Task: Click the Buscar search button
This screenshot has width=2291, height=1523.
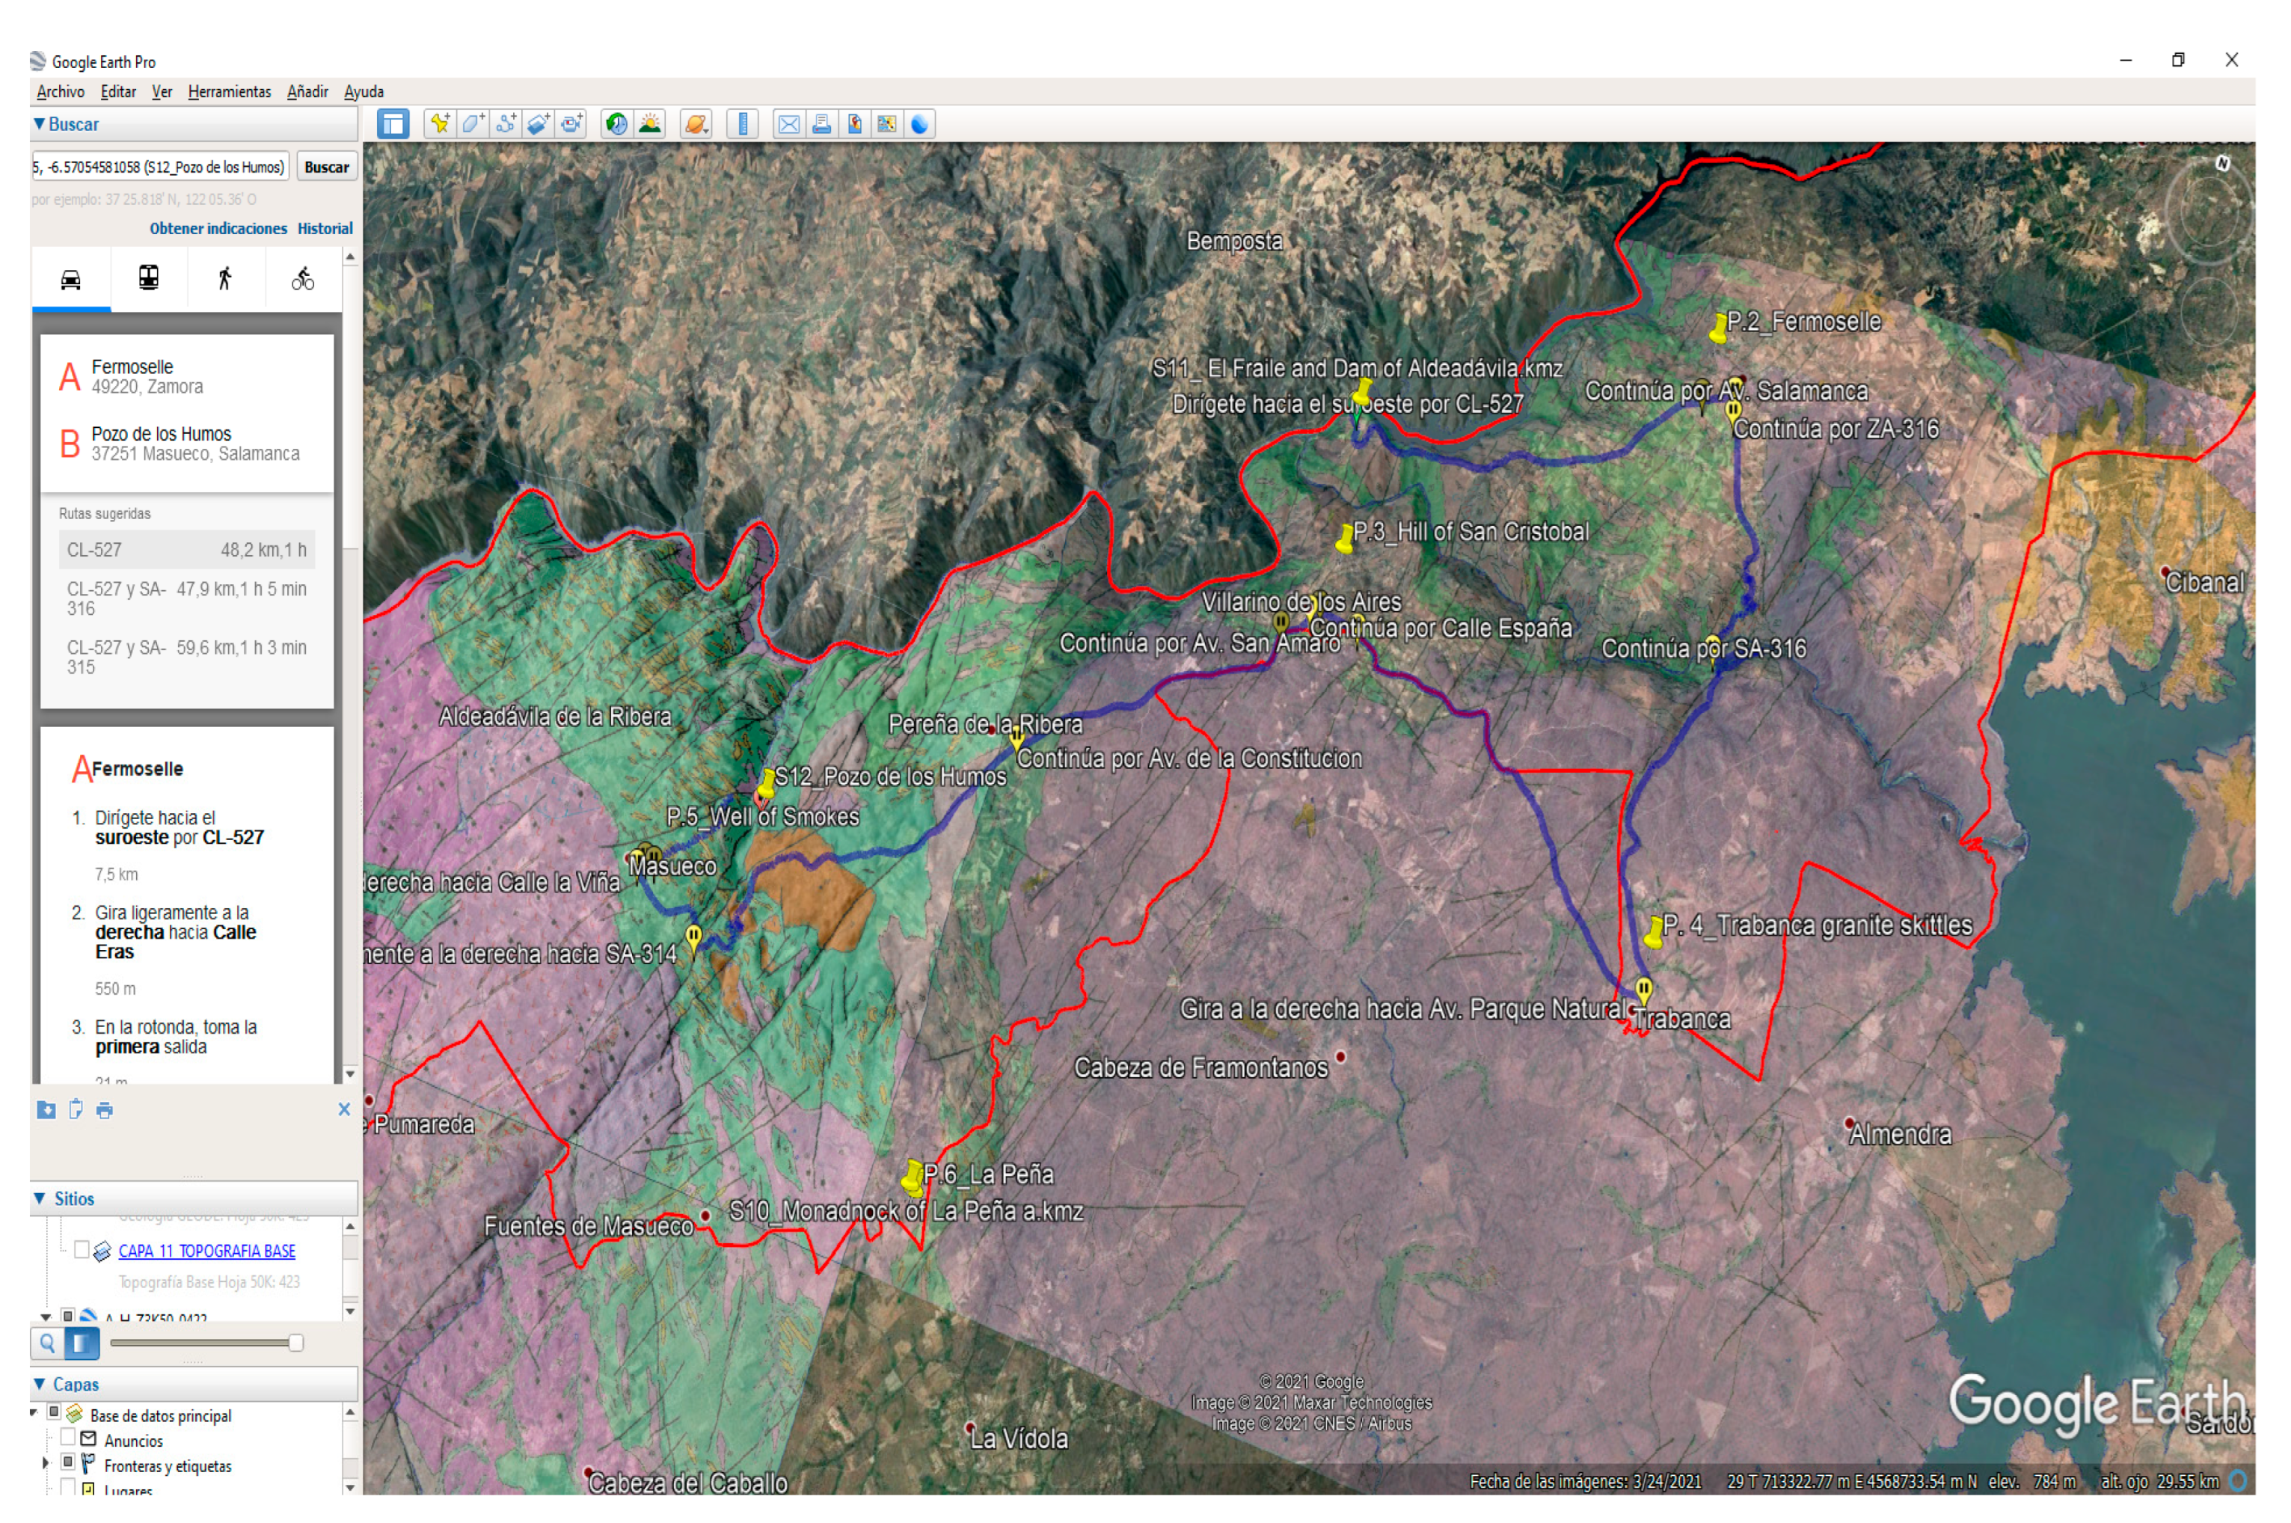Action: coord(326,167)
